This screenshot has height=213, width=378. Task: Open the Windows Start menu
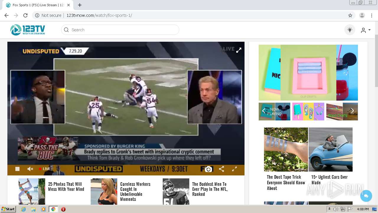coord(8,209)
